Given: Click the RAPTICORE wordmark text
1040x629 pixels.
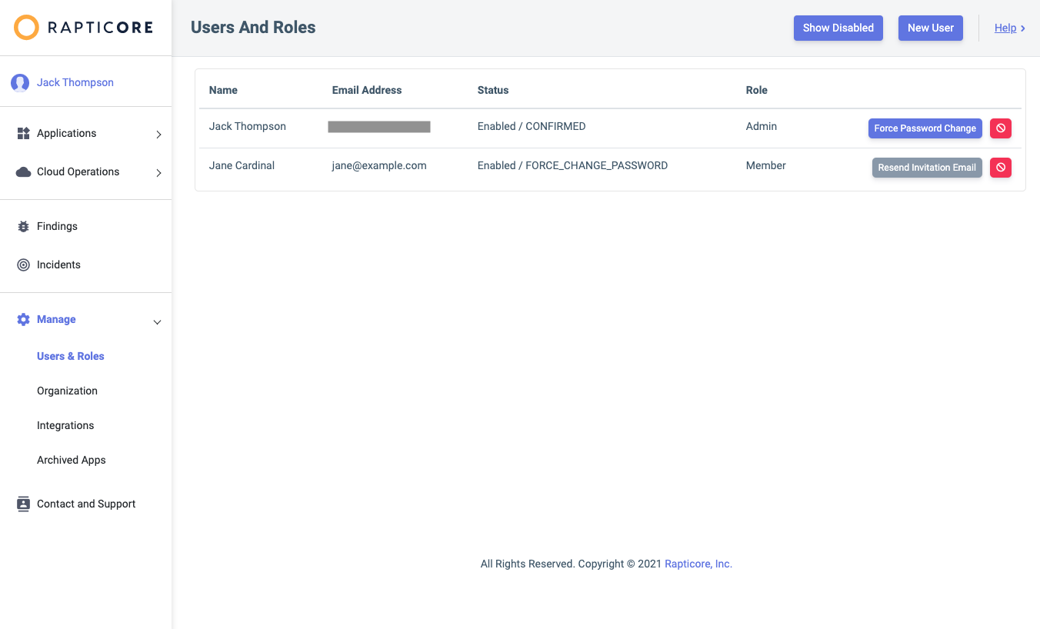Looking at the screenshot, I should point(100,28).
